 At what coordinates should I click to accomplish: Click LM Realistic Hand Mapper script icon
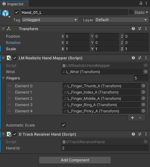tap(9, 58)
